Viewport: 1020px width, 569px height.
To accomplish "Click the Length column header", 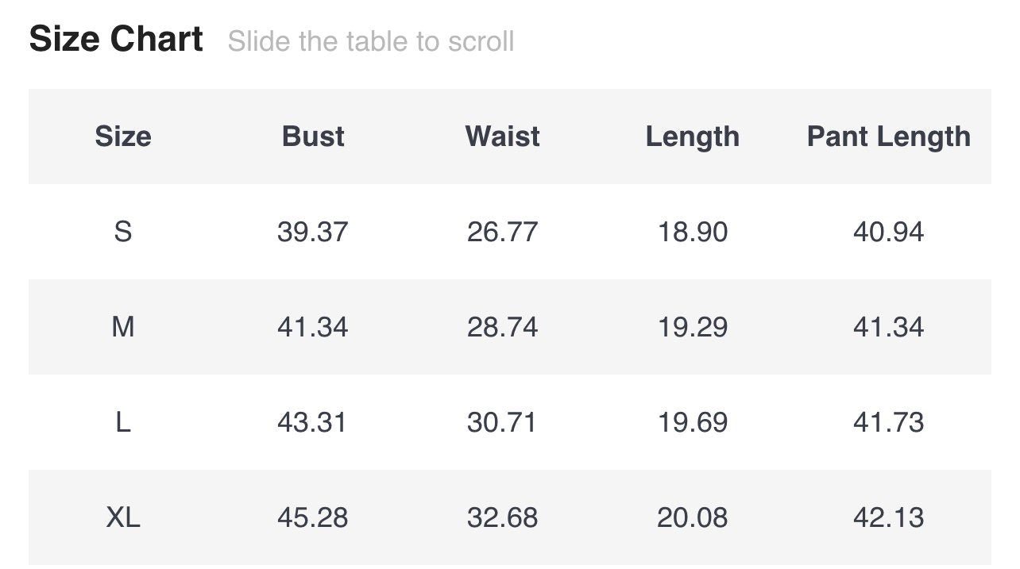I will click(x=692, y=136).
